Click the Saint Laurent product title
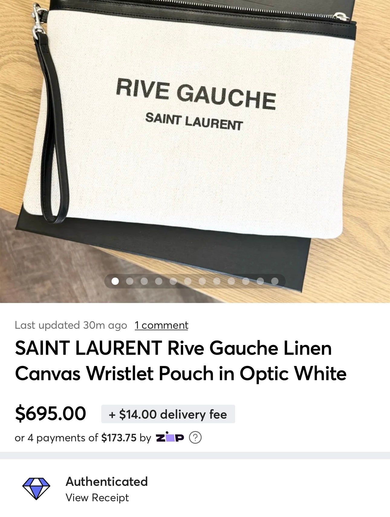 coord(181,361)
